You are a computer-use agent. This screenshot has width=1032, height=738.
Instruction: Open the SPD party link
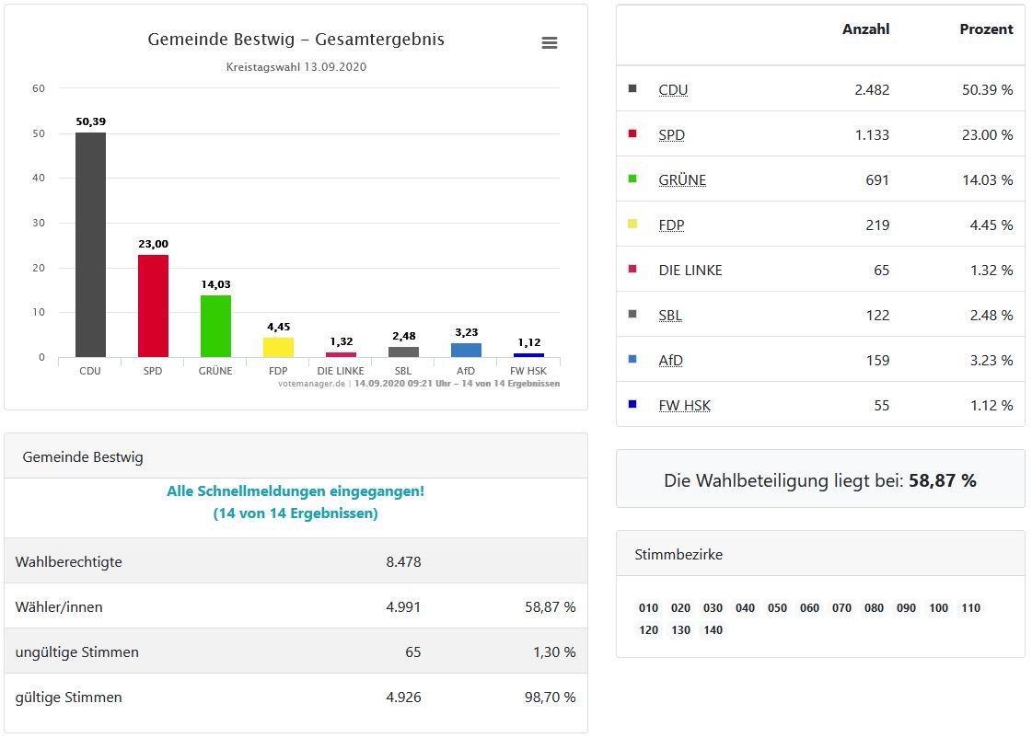click(671, 135)
